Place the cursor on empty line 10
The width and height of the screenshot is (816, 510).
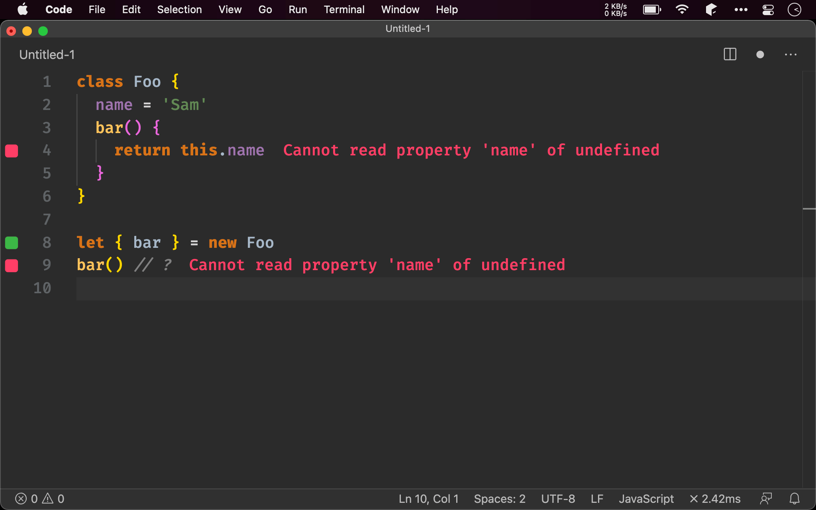coord(239,288)
